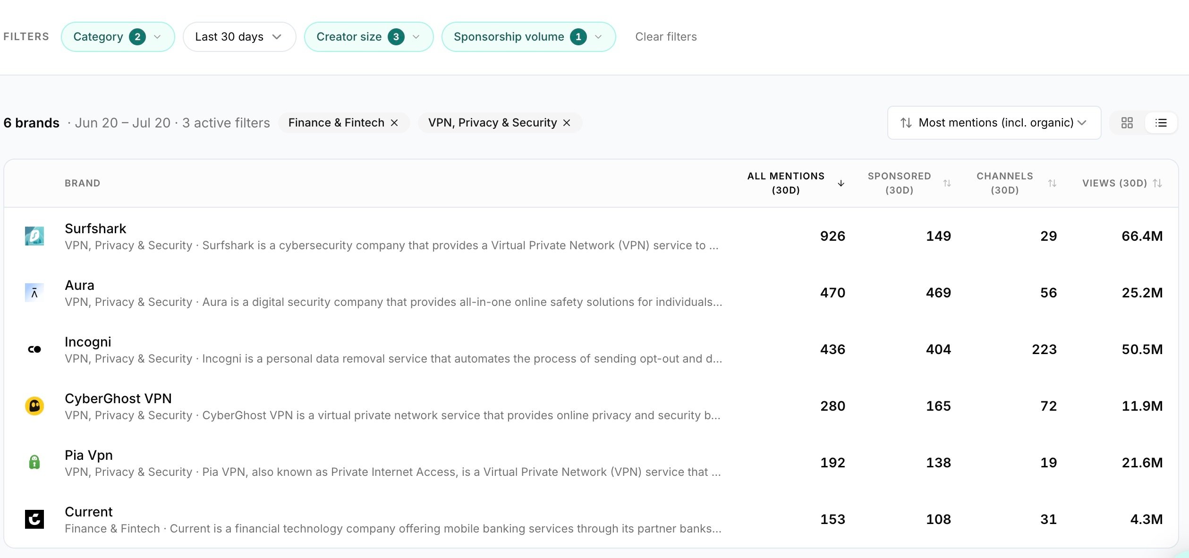Click the BRAND column header
The width and height of the screenshot is (1189, 558).
(82, 183)
